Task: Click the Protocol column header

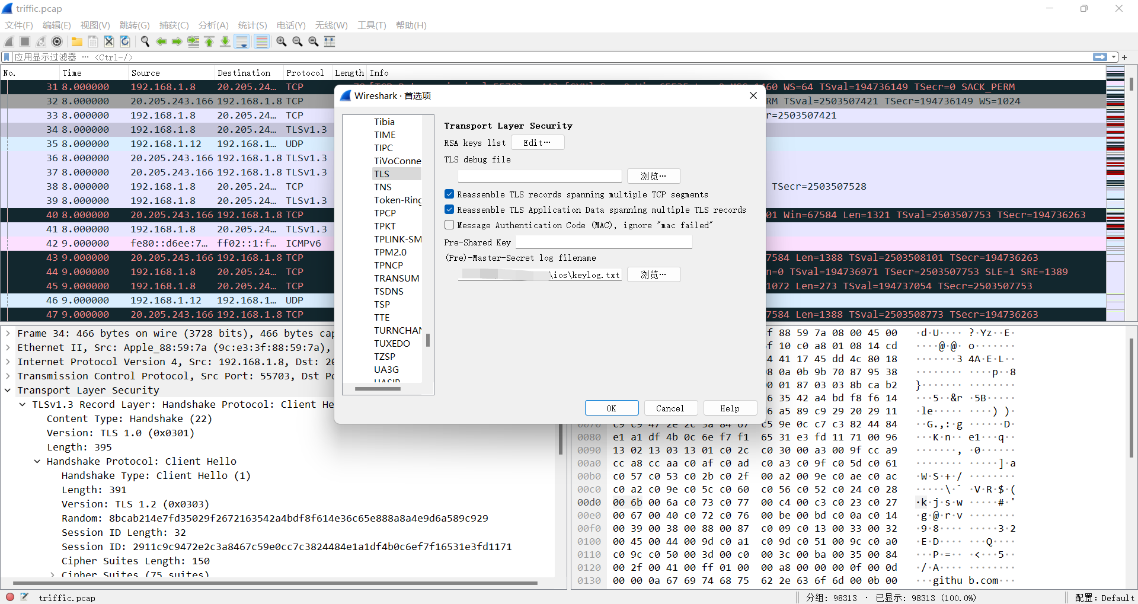Action: coord(306,73)
